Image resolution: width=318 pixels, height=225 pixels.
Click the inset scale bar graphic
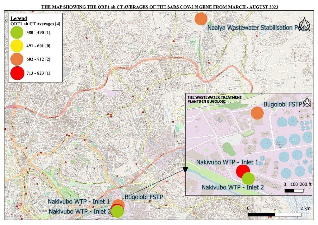click(294, 191)
